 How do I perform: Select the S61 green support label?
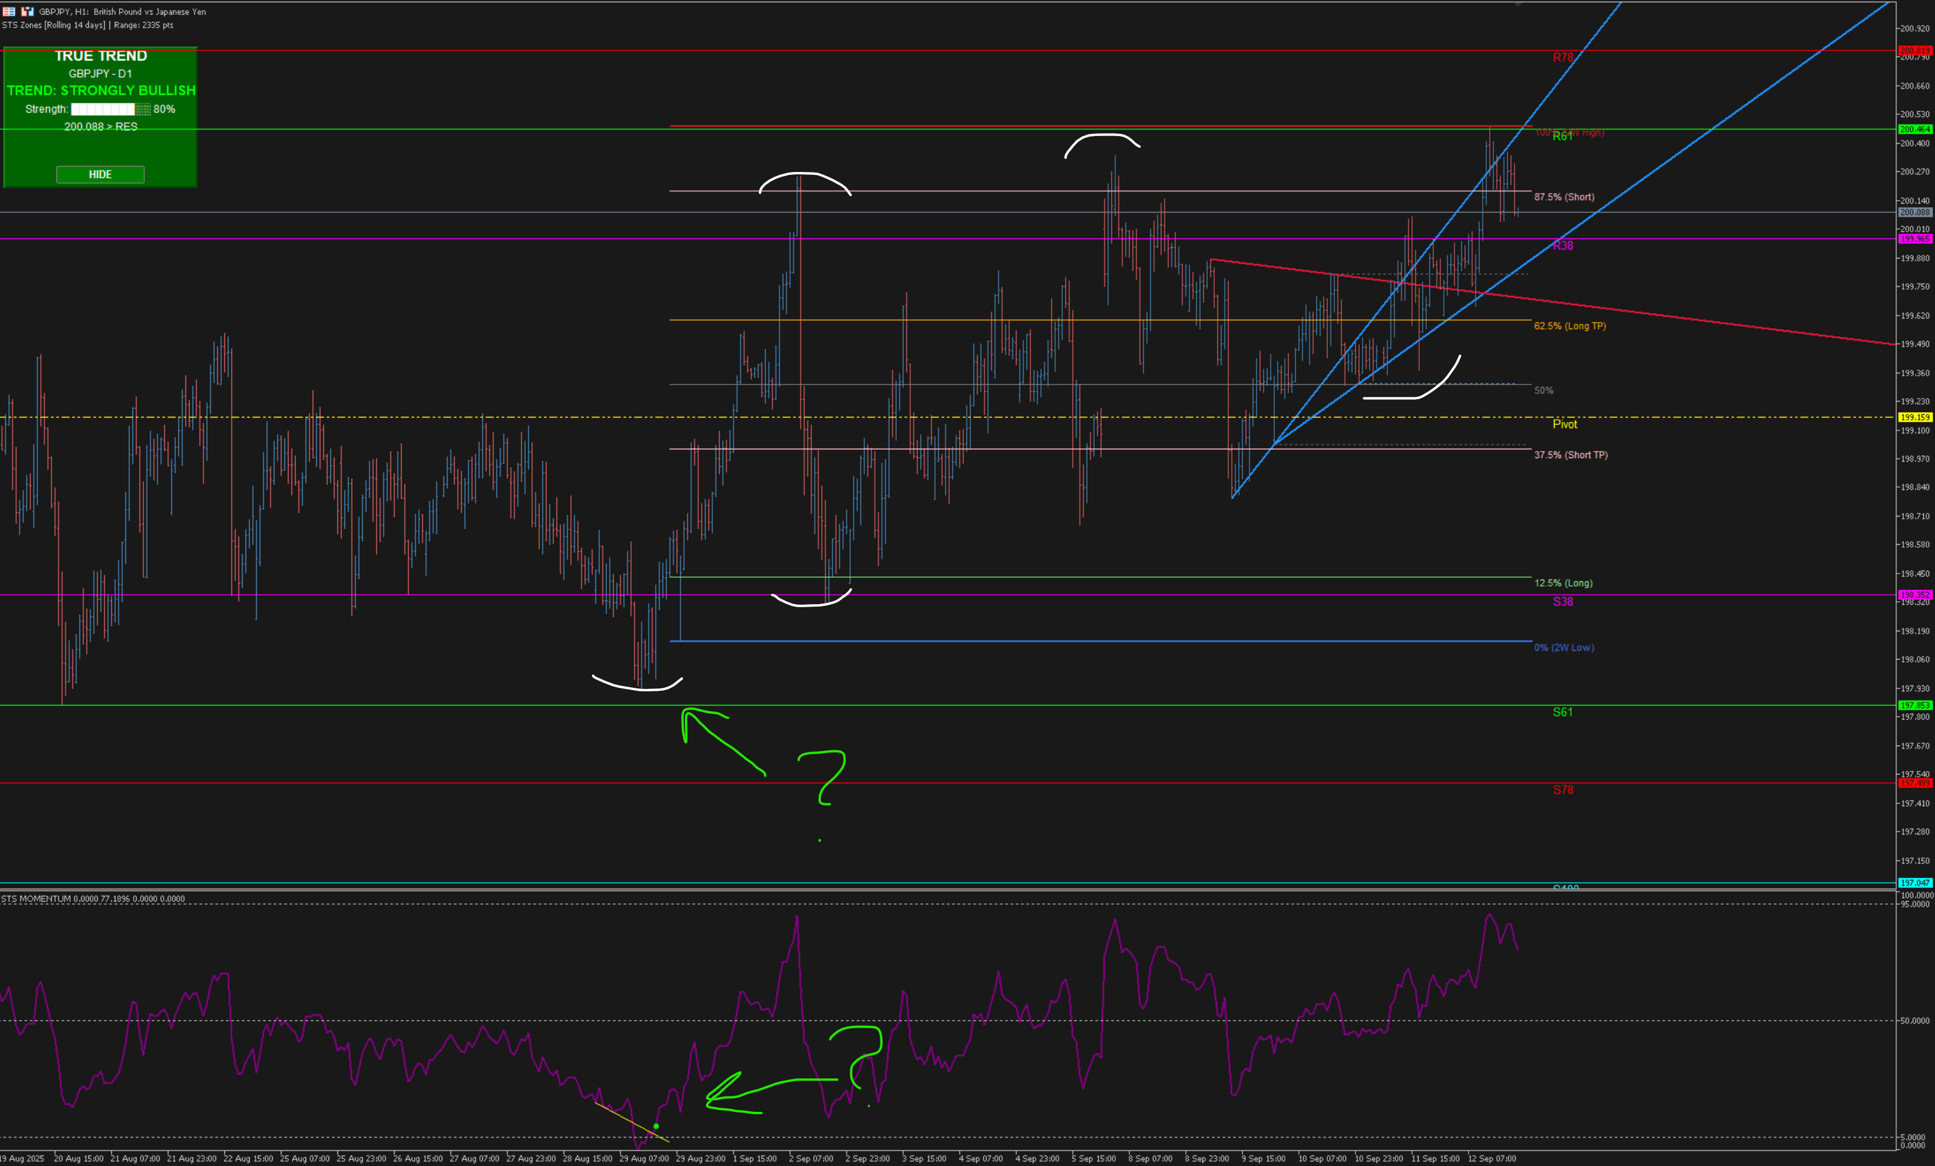click(1562, 712)
